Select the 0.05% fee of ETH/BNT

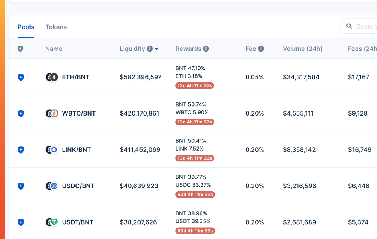[x=254, y=77]
